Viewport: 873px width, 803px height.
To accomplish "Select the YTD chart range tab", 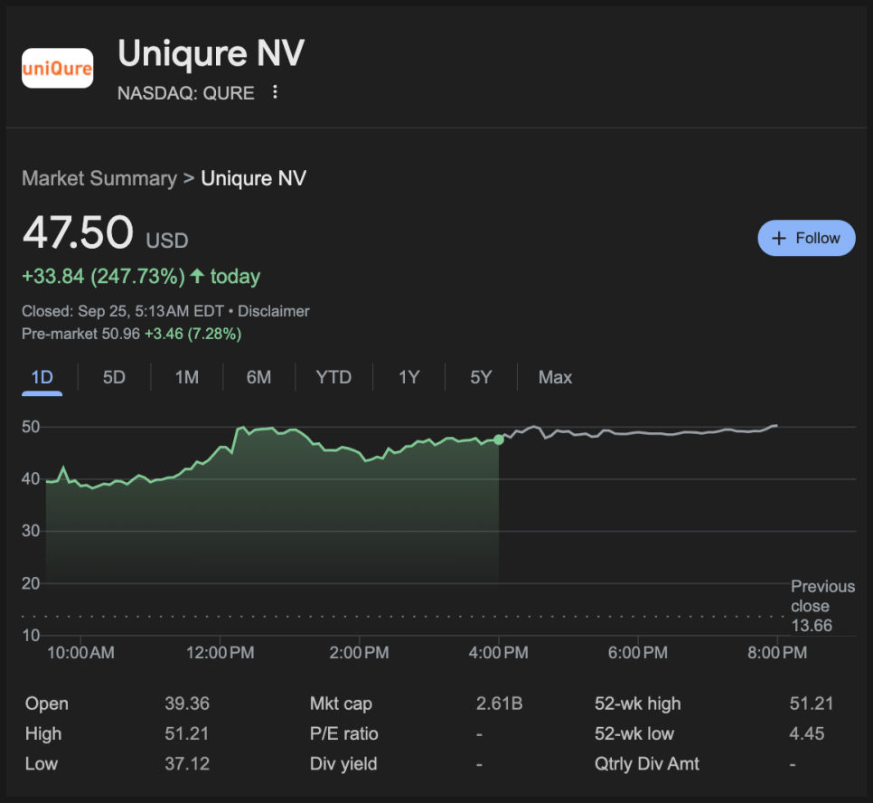I will tap(333, 377).
